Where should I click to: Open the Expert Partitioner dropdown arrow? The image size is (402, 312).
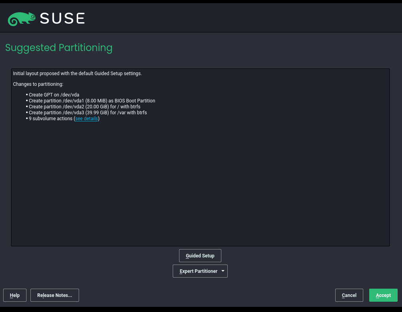(x=223, y=271)
